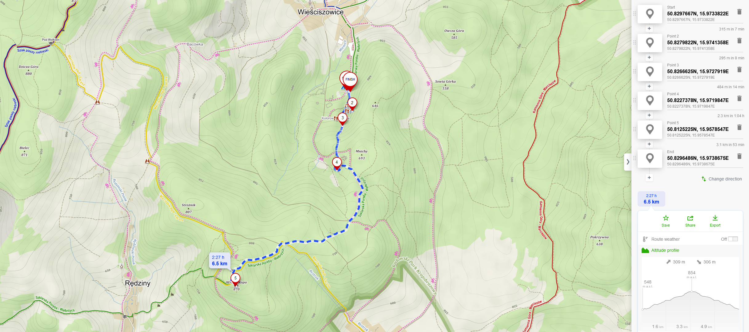Click the FINISH marker on the map
Image resolution: width=749 pixels, height=332 pixels.
[350, 80]
